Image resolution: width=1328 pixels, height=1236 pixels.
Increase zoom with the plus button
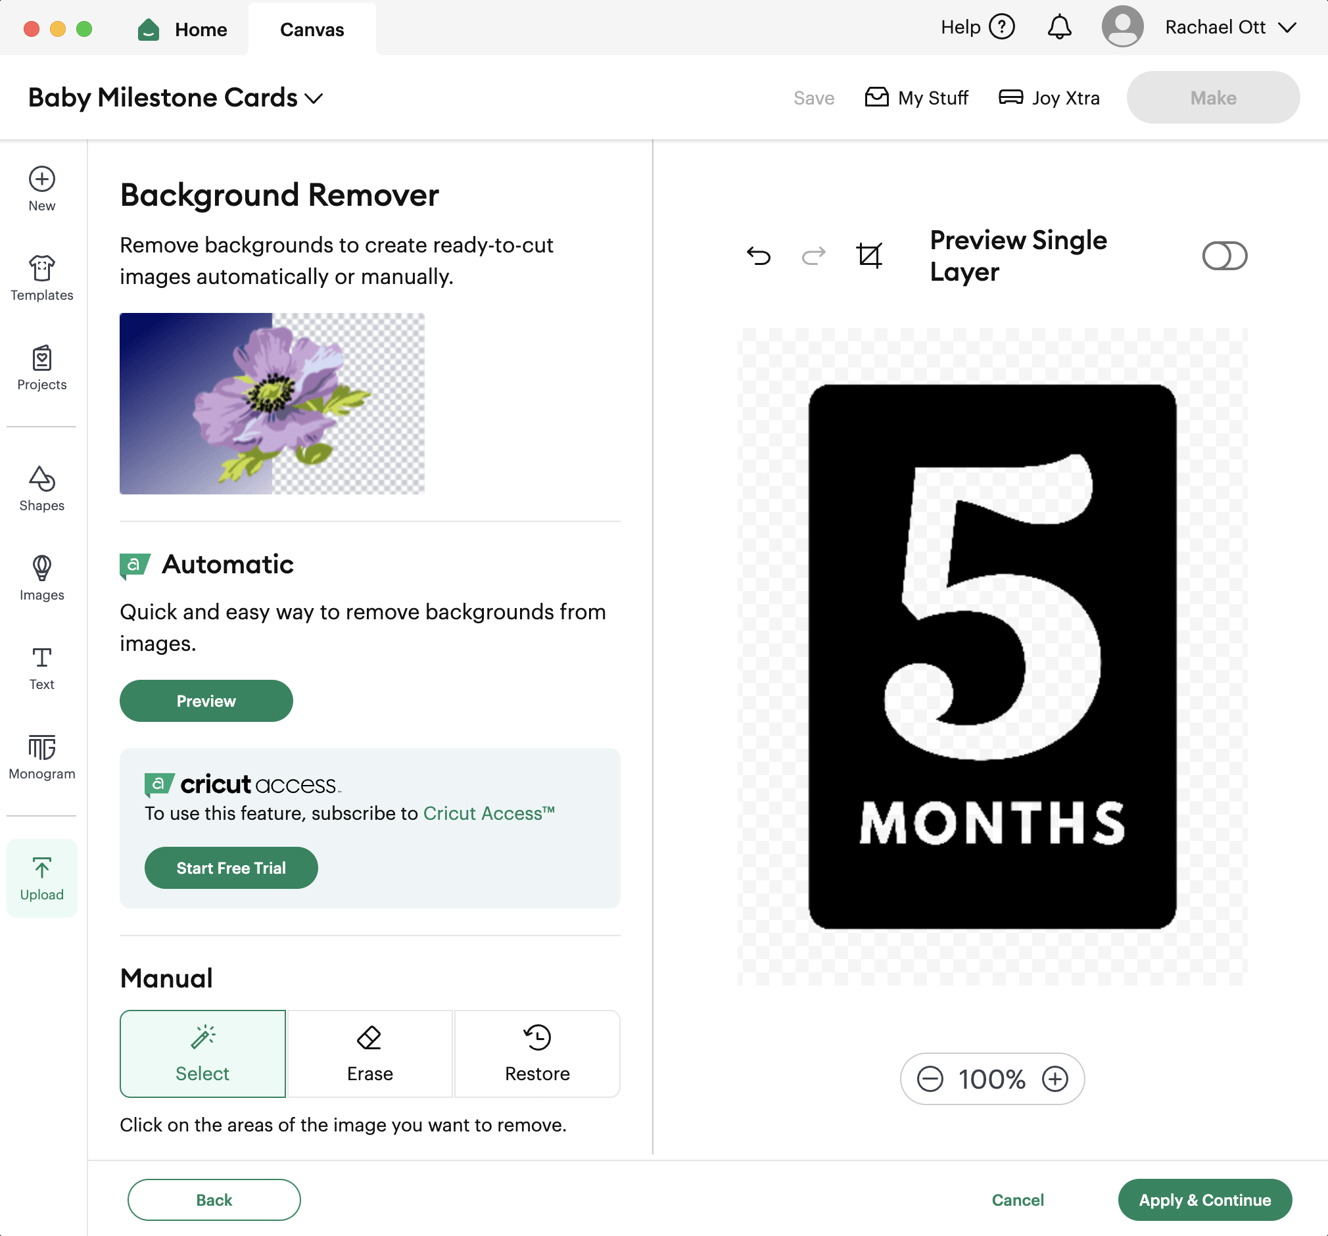(x=1055, y=1079)
